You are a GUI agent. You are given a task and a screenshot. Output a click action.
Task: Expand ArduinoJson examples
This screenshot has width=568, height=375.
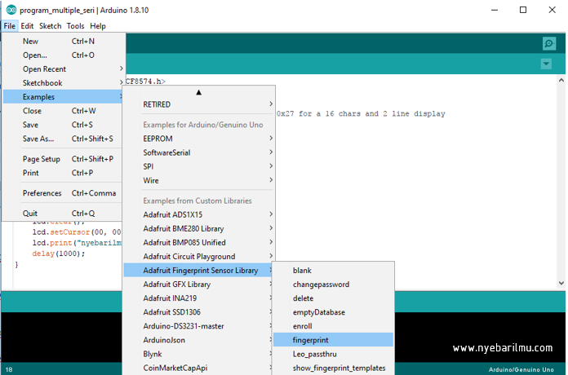(x=198, y=340)
